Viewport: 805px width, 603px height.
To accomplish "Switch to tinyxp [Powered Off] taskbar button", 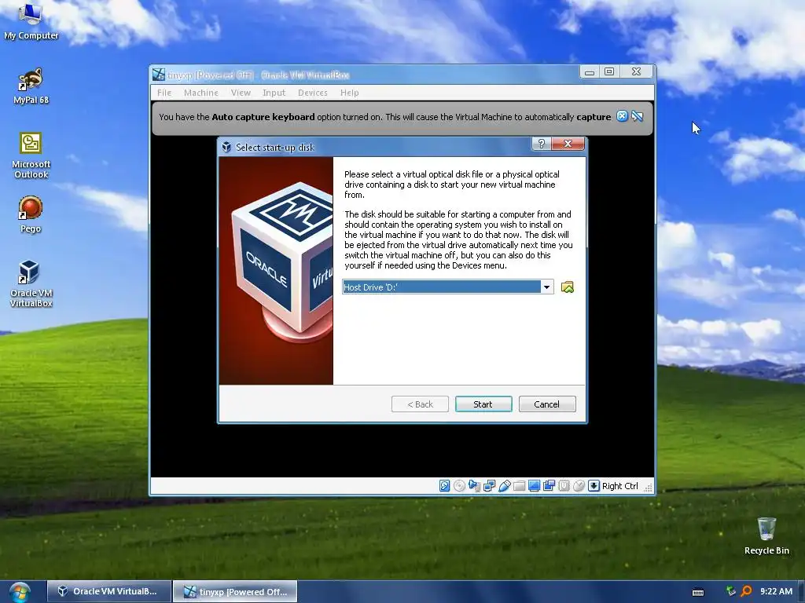I will (x=235, y=592).
